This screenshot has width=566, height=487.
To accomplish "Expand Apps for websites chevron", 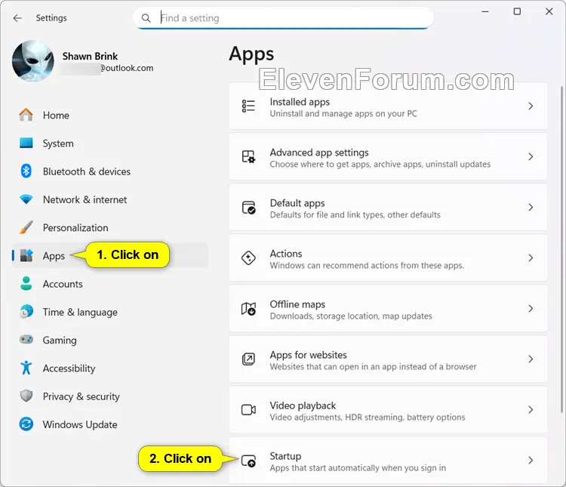I will (531, 359).
